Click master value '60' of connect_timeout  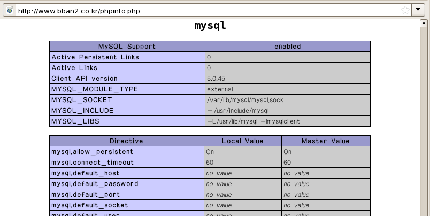coord(287,163)
